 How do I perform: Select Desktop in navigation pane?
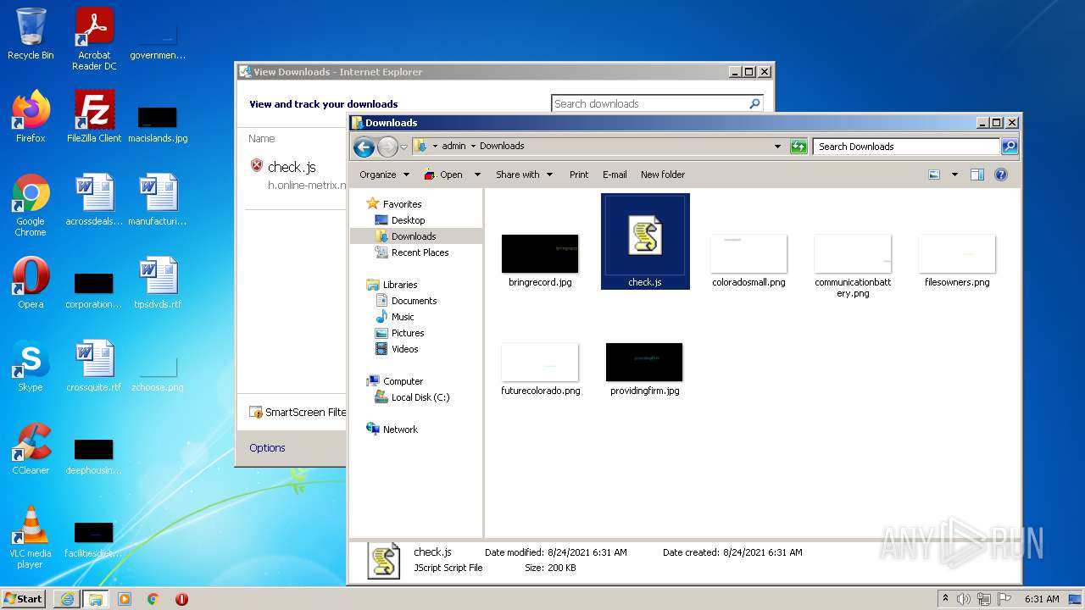408,220
